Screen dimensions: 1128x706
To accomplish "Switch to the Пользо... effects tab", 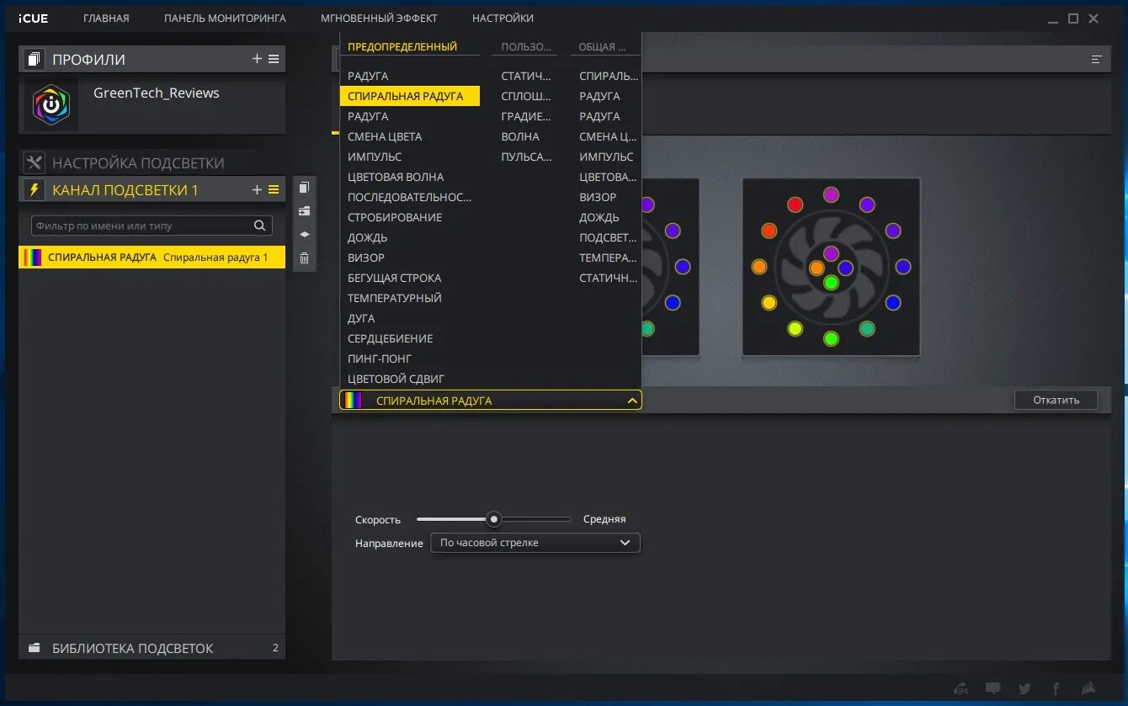I will 526,46.
